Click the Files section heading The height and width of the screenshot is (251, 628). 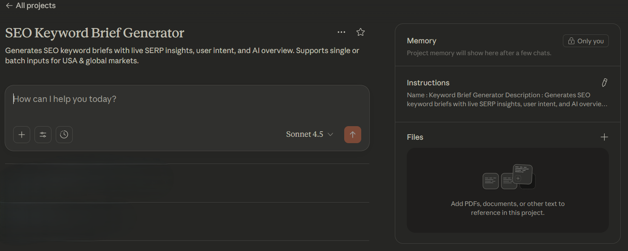pyautogui.click(x=415, y=137)
